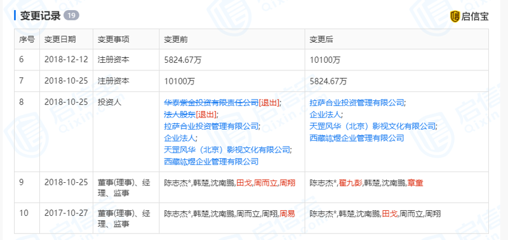Select the date 2017-10-27 in row 10

tap(66, 213)
